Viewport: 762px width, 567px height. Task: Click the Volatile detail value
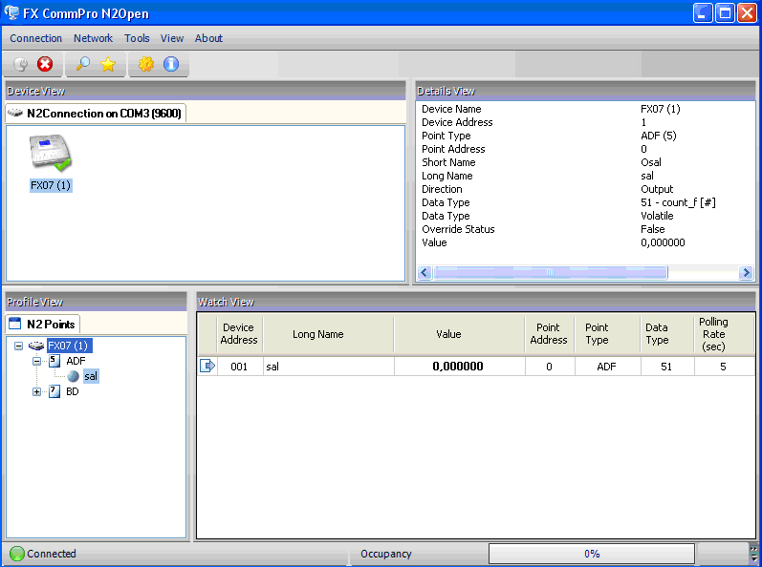coord(657,216)
